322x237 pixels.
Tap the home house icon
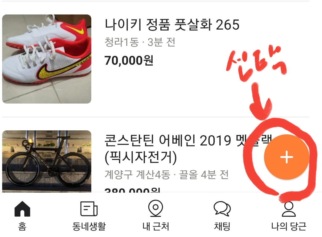pos(22,209)
